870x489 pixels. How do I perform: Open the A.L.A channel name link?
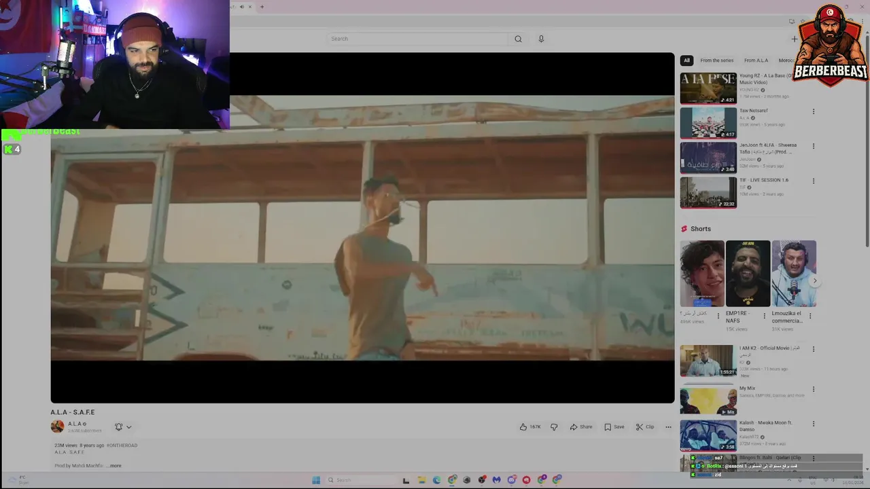75,424
